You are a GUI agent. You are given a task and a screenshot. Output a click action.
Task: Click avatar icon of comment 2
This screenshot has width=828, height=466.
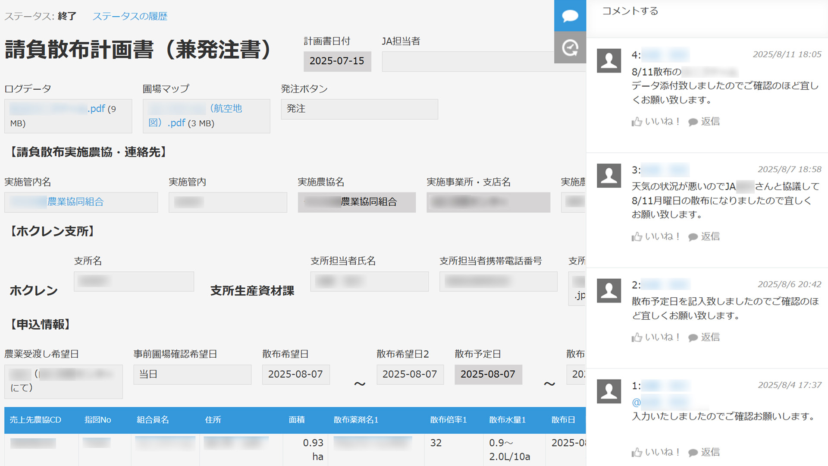pyautogui.click(x=608, y=290)
